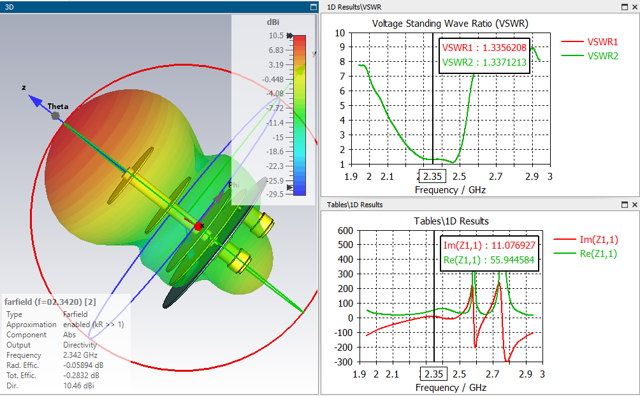The height and width of the screenshot is (396, 640).
Task: Close the VSWR plot window
Action: pyautogui.click(x=635, y=7)
